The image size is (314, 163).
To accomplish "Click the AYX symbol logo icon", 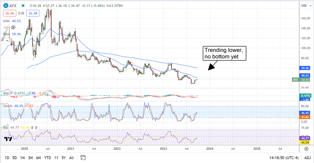I will [x=6, y=6].
